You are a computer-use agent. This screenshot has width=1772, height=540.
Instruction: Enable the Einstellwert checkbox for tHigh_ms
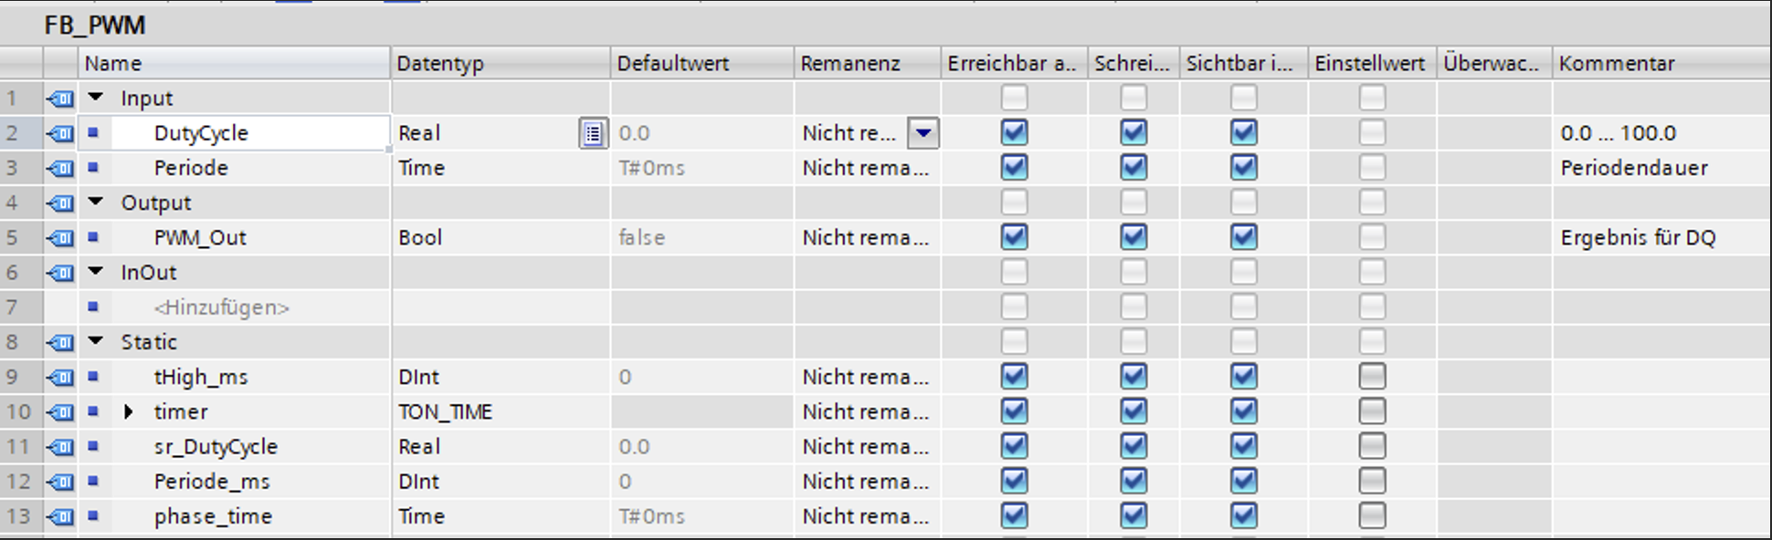coord(1372,378)
